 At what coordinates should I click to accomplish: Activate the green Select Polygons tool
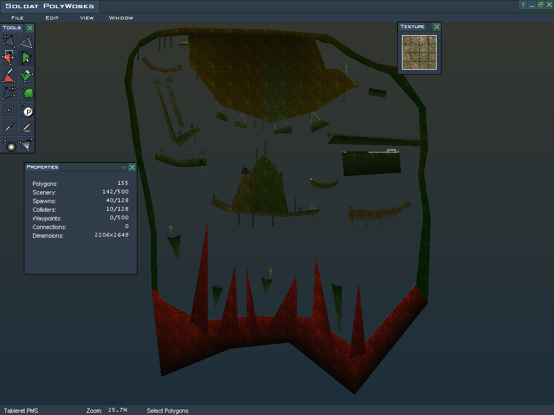(27, 57)
